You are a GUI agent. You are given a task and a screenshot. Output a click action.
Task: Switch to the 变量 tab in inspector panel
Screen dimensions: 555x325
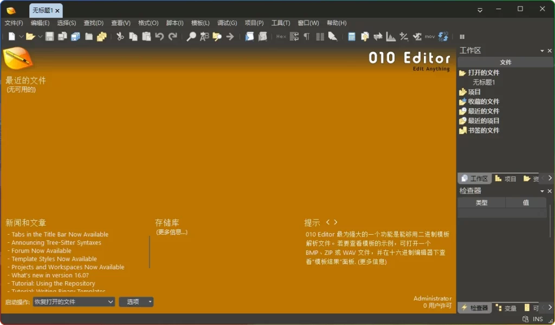pyautogui.click(x=506, y=308)
